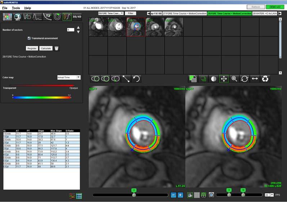The width and height of the screenshot is (287, 202).
Task: Select the flow analysis mode icon
Action: pyautogui.click(x=27, y=17)
